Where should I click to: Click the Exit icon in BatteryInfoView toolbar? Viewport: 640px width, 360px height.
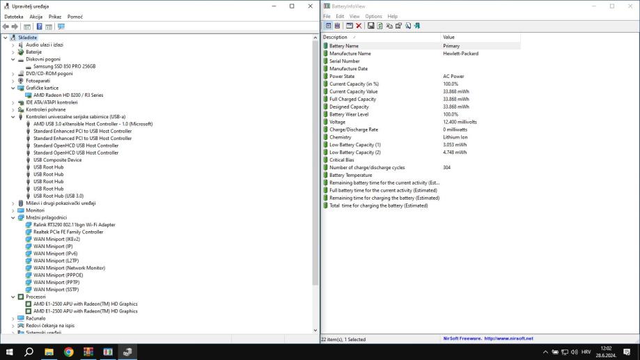coord(417,26)
